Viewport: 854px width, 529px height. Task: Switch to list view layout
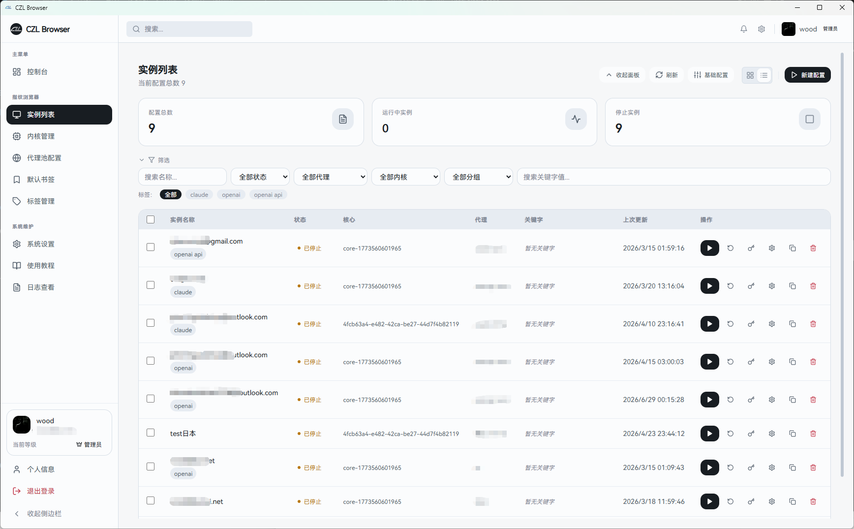coord(764,75)
